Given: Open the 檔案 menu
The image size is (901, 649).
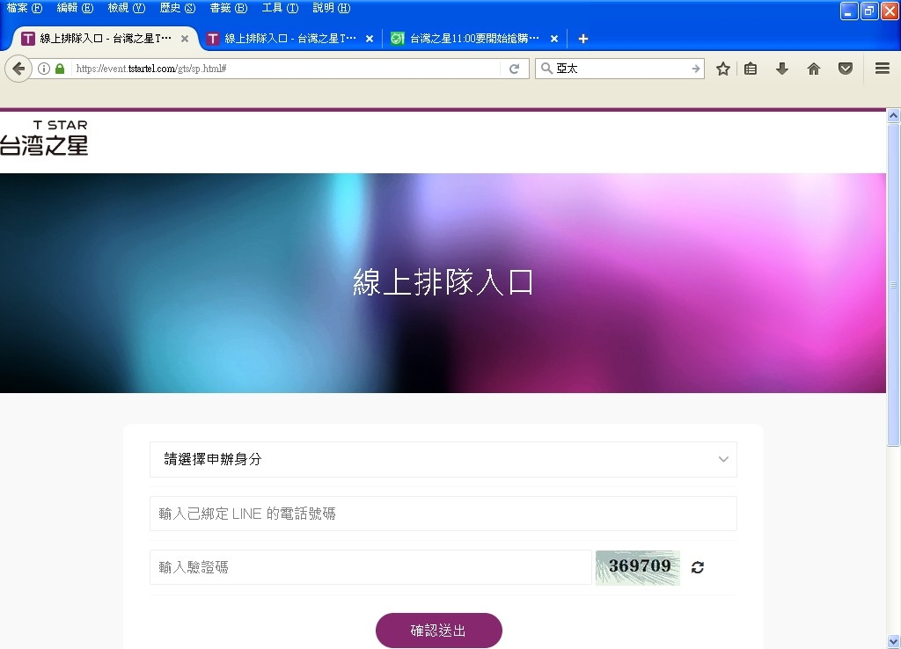Looking at the screenshot, I should pos(24,8).
